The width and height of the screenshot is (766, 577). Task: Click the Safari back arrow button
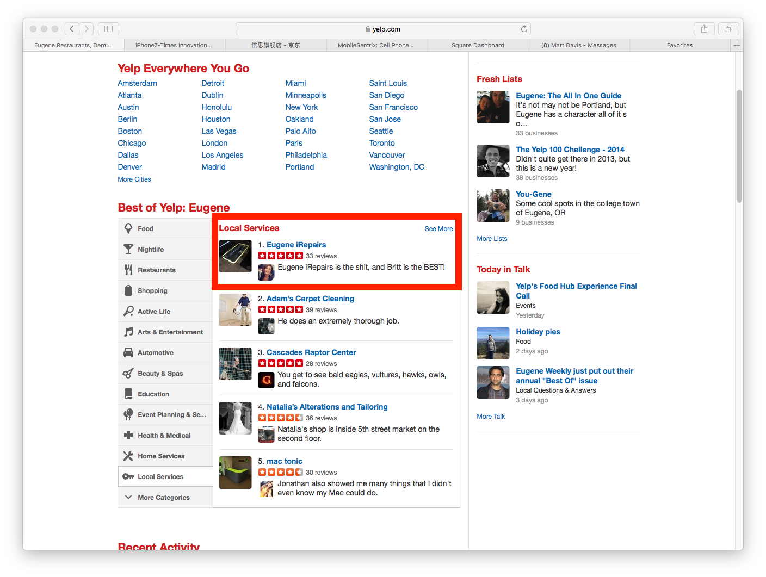point(72,29)
